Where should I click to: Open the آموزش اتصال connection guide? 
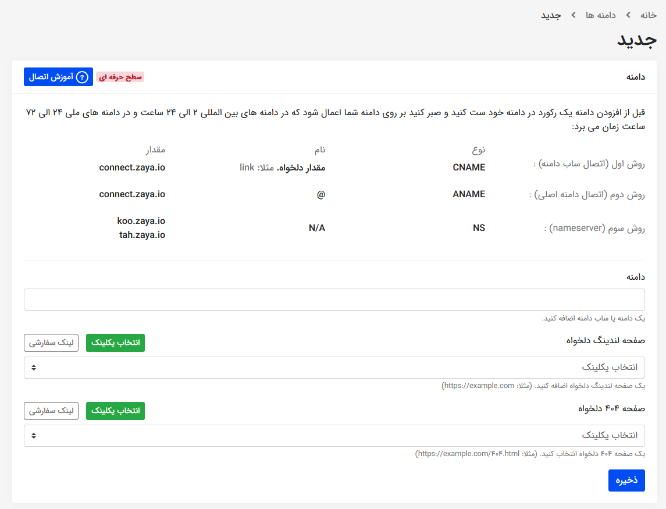tap(58, 77)
